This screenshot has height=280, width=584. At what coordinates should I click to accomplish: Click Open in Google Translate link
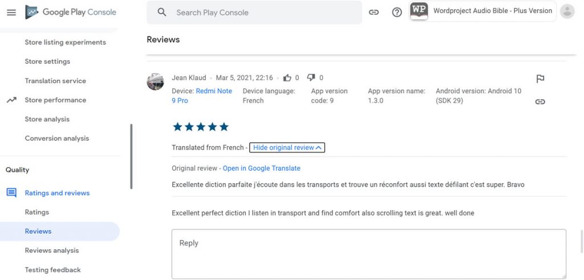pyautogui.click(x=261, y=168)
